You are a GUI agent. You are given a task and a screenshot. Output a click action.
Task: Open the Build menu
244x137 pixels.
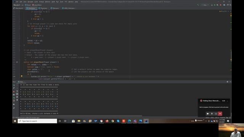pos(53,2)
